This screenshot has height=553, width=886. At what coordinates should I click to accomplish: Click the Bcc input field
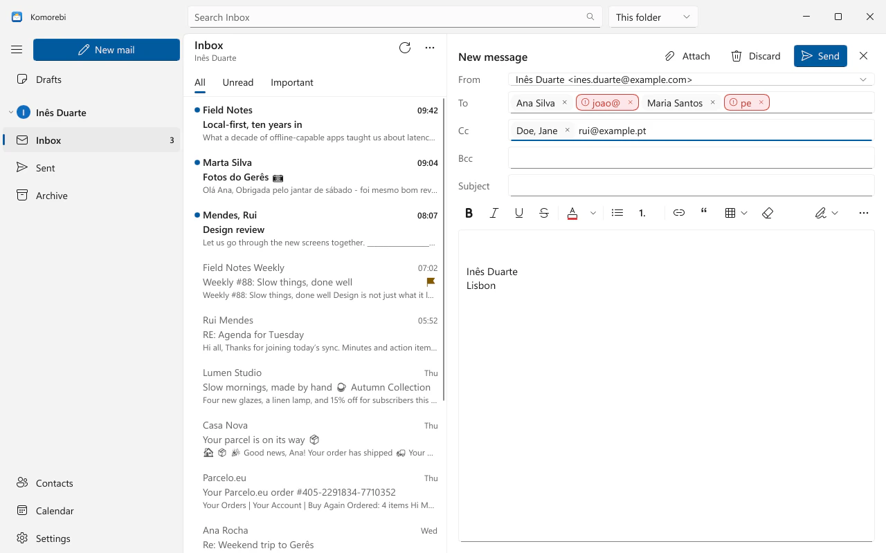click(x=691, y=158)
